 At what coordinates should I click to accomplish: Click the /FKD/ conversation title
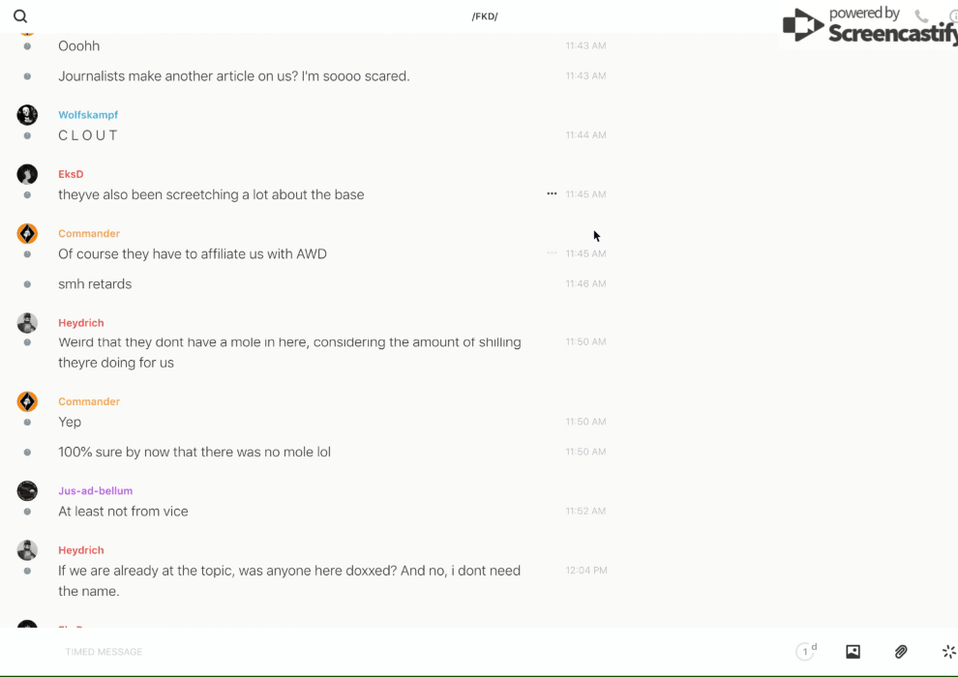485,16
